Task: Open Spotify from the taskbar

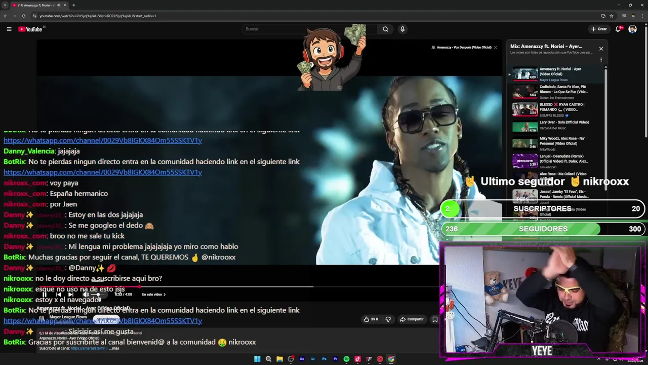Action: [346, 359]
